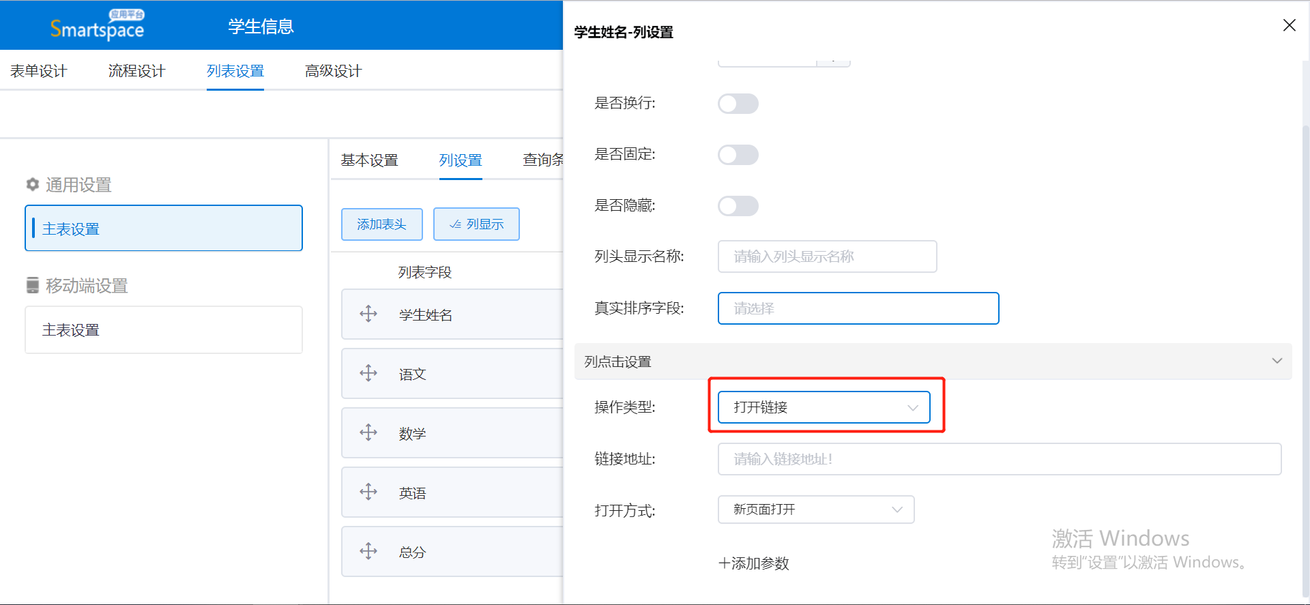1310x605 pixels.
Task: Click the move handle icon for 总分
Action: coord(368,551)
